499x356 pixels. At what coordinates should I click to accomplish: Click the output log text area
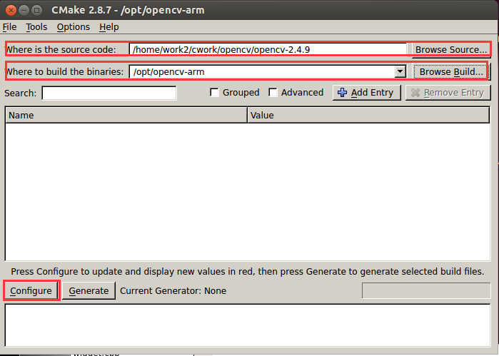click(248, 325)
